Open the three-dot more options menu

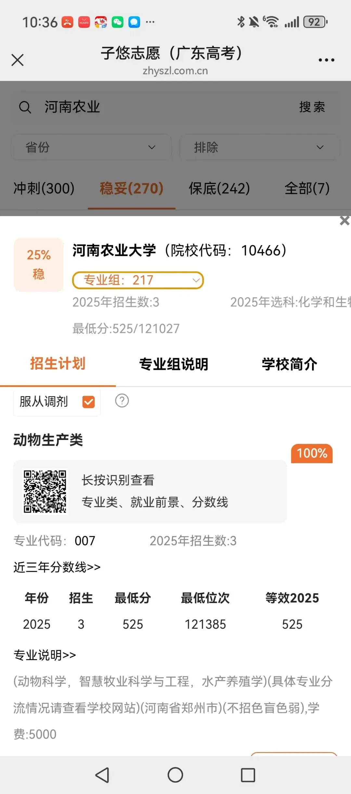pos(326,60)
